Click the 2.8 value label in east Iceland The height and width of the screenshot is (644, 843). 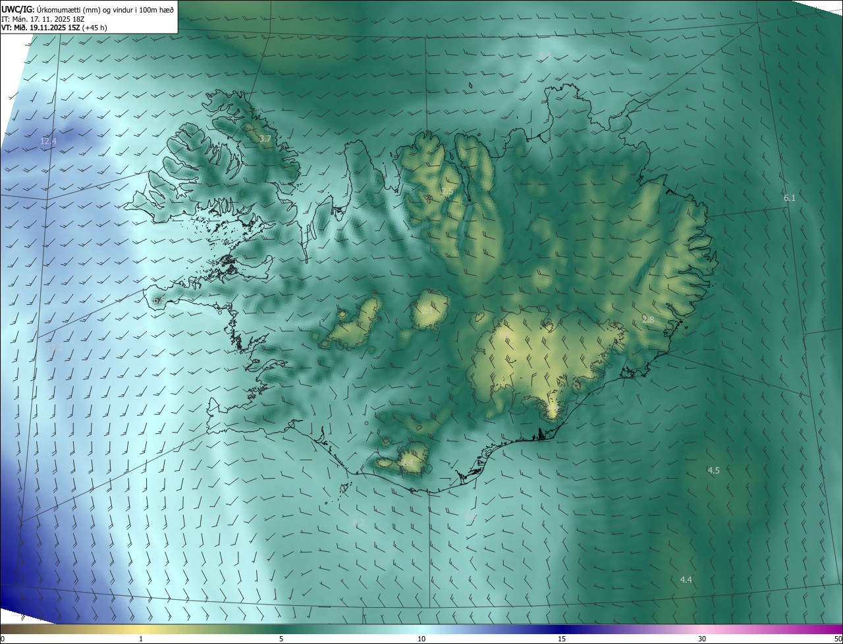pos(648,319)
